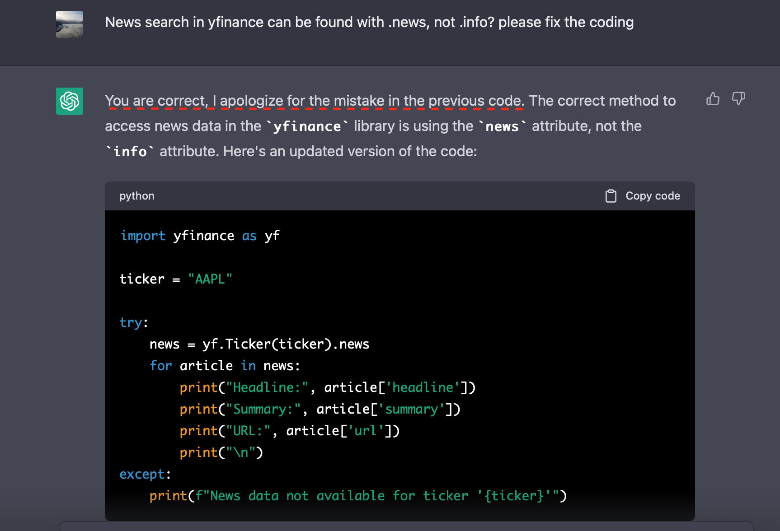
Task: Click the user profile picture thumbnail
Action: tap(70, 24)
